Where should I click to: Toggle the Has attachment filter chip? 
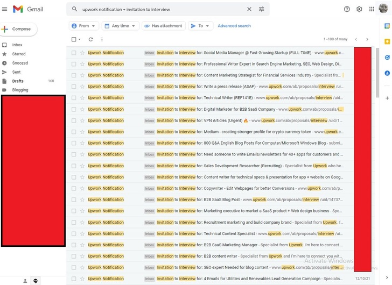(x=164, y=26)
